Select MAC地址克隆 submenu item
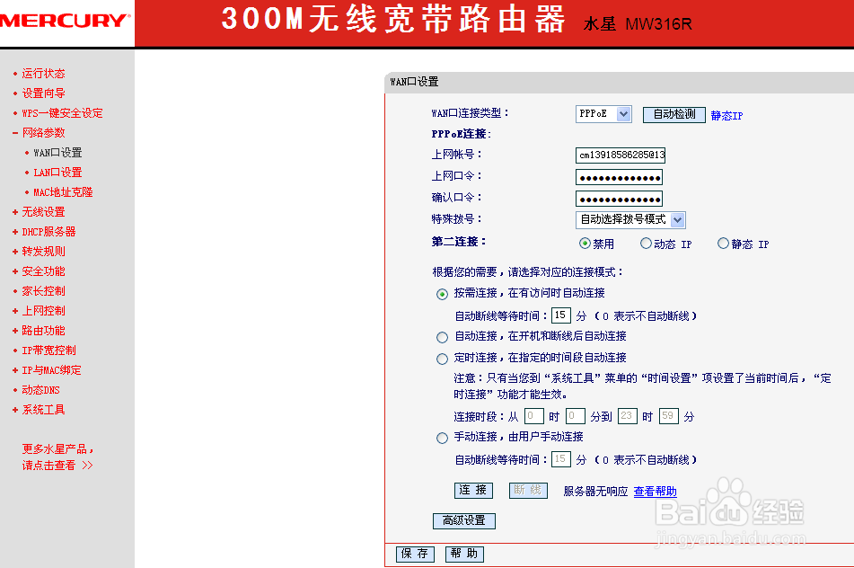This screenshot has width=854, height=568. (63, 192)
